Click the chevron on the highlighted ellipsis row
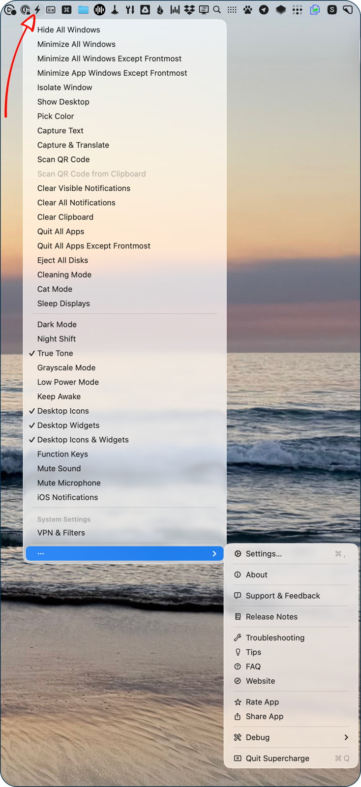The image size is (361, 787). (x=214, y=554)
